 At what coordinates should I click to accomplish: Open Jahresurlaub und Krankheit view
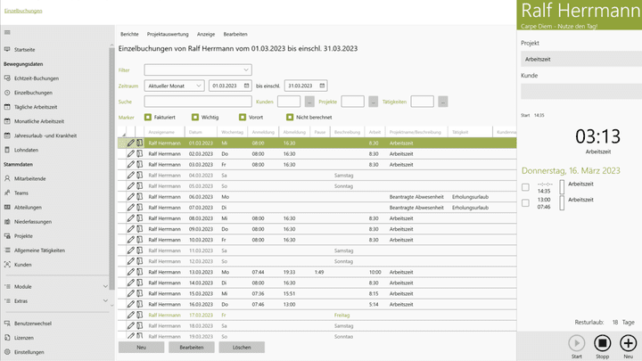pyautogui.click(x=45, y=135)
